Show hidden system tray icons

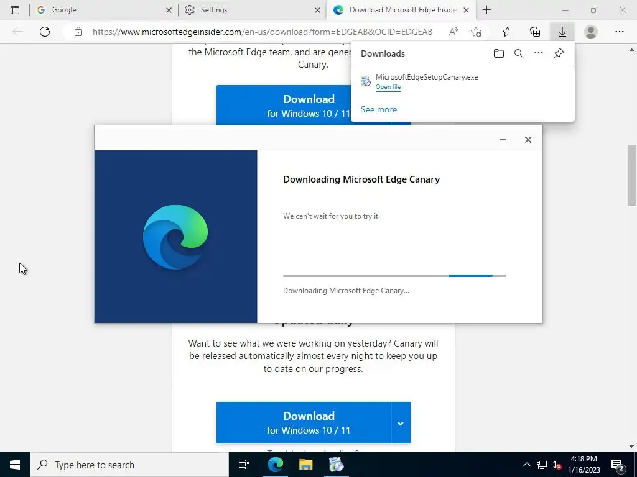(x=526, y=465)
